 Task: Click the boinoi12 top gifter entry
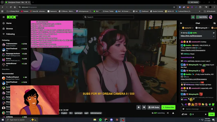click(x=188, y=28)
